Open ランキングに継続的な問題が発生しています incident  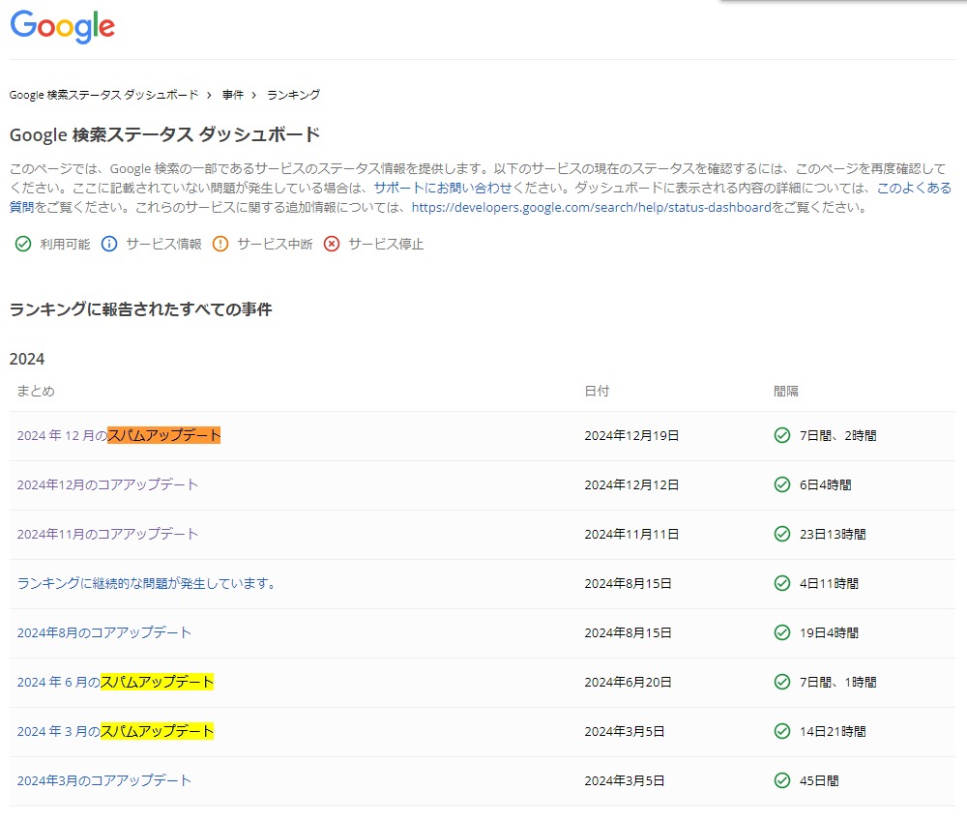[146, 583]
